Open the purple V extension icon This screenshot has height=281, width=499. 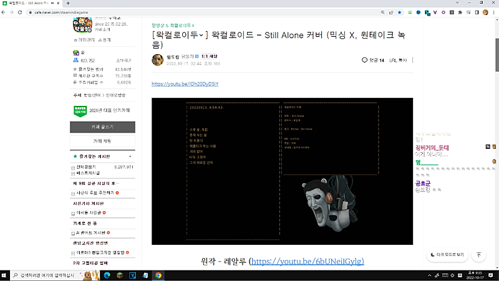[435, 12]
